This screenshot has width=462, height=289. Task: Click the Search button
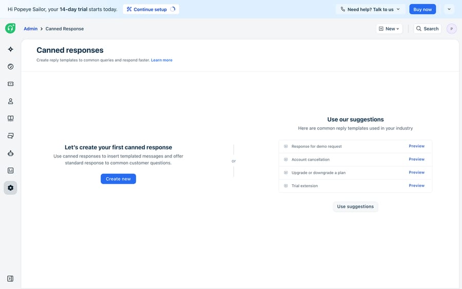[x=427, y=29]
